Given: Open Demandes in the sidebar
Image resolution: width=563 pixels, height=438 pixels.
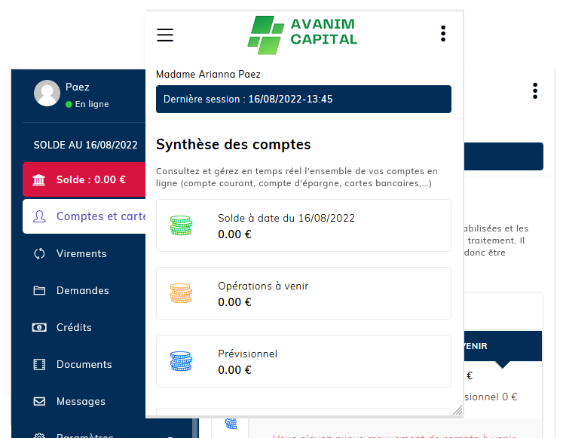Looking at the screenshot, I should click(x=82, y=290).
